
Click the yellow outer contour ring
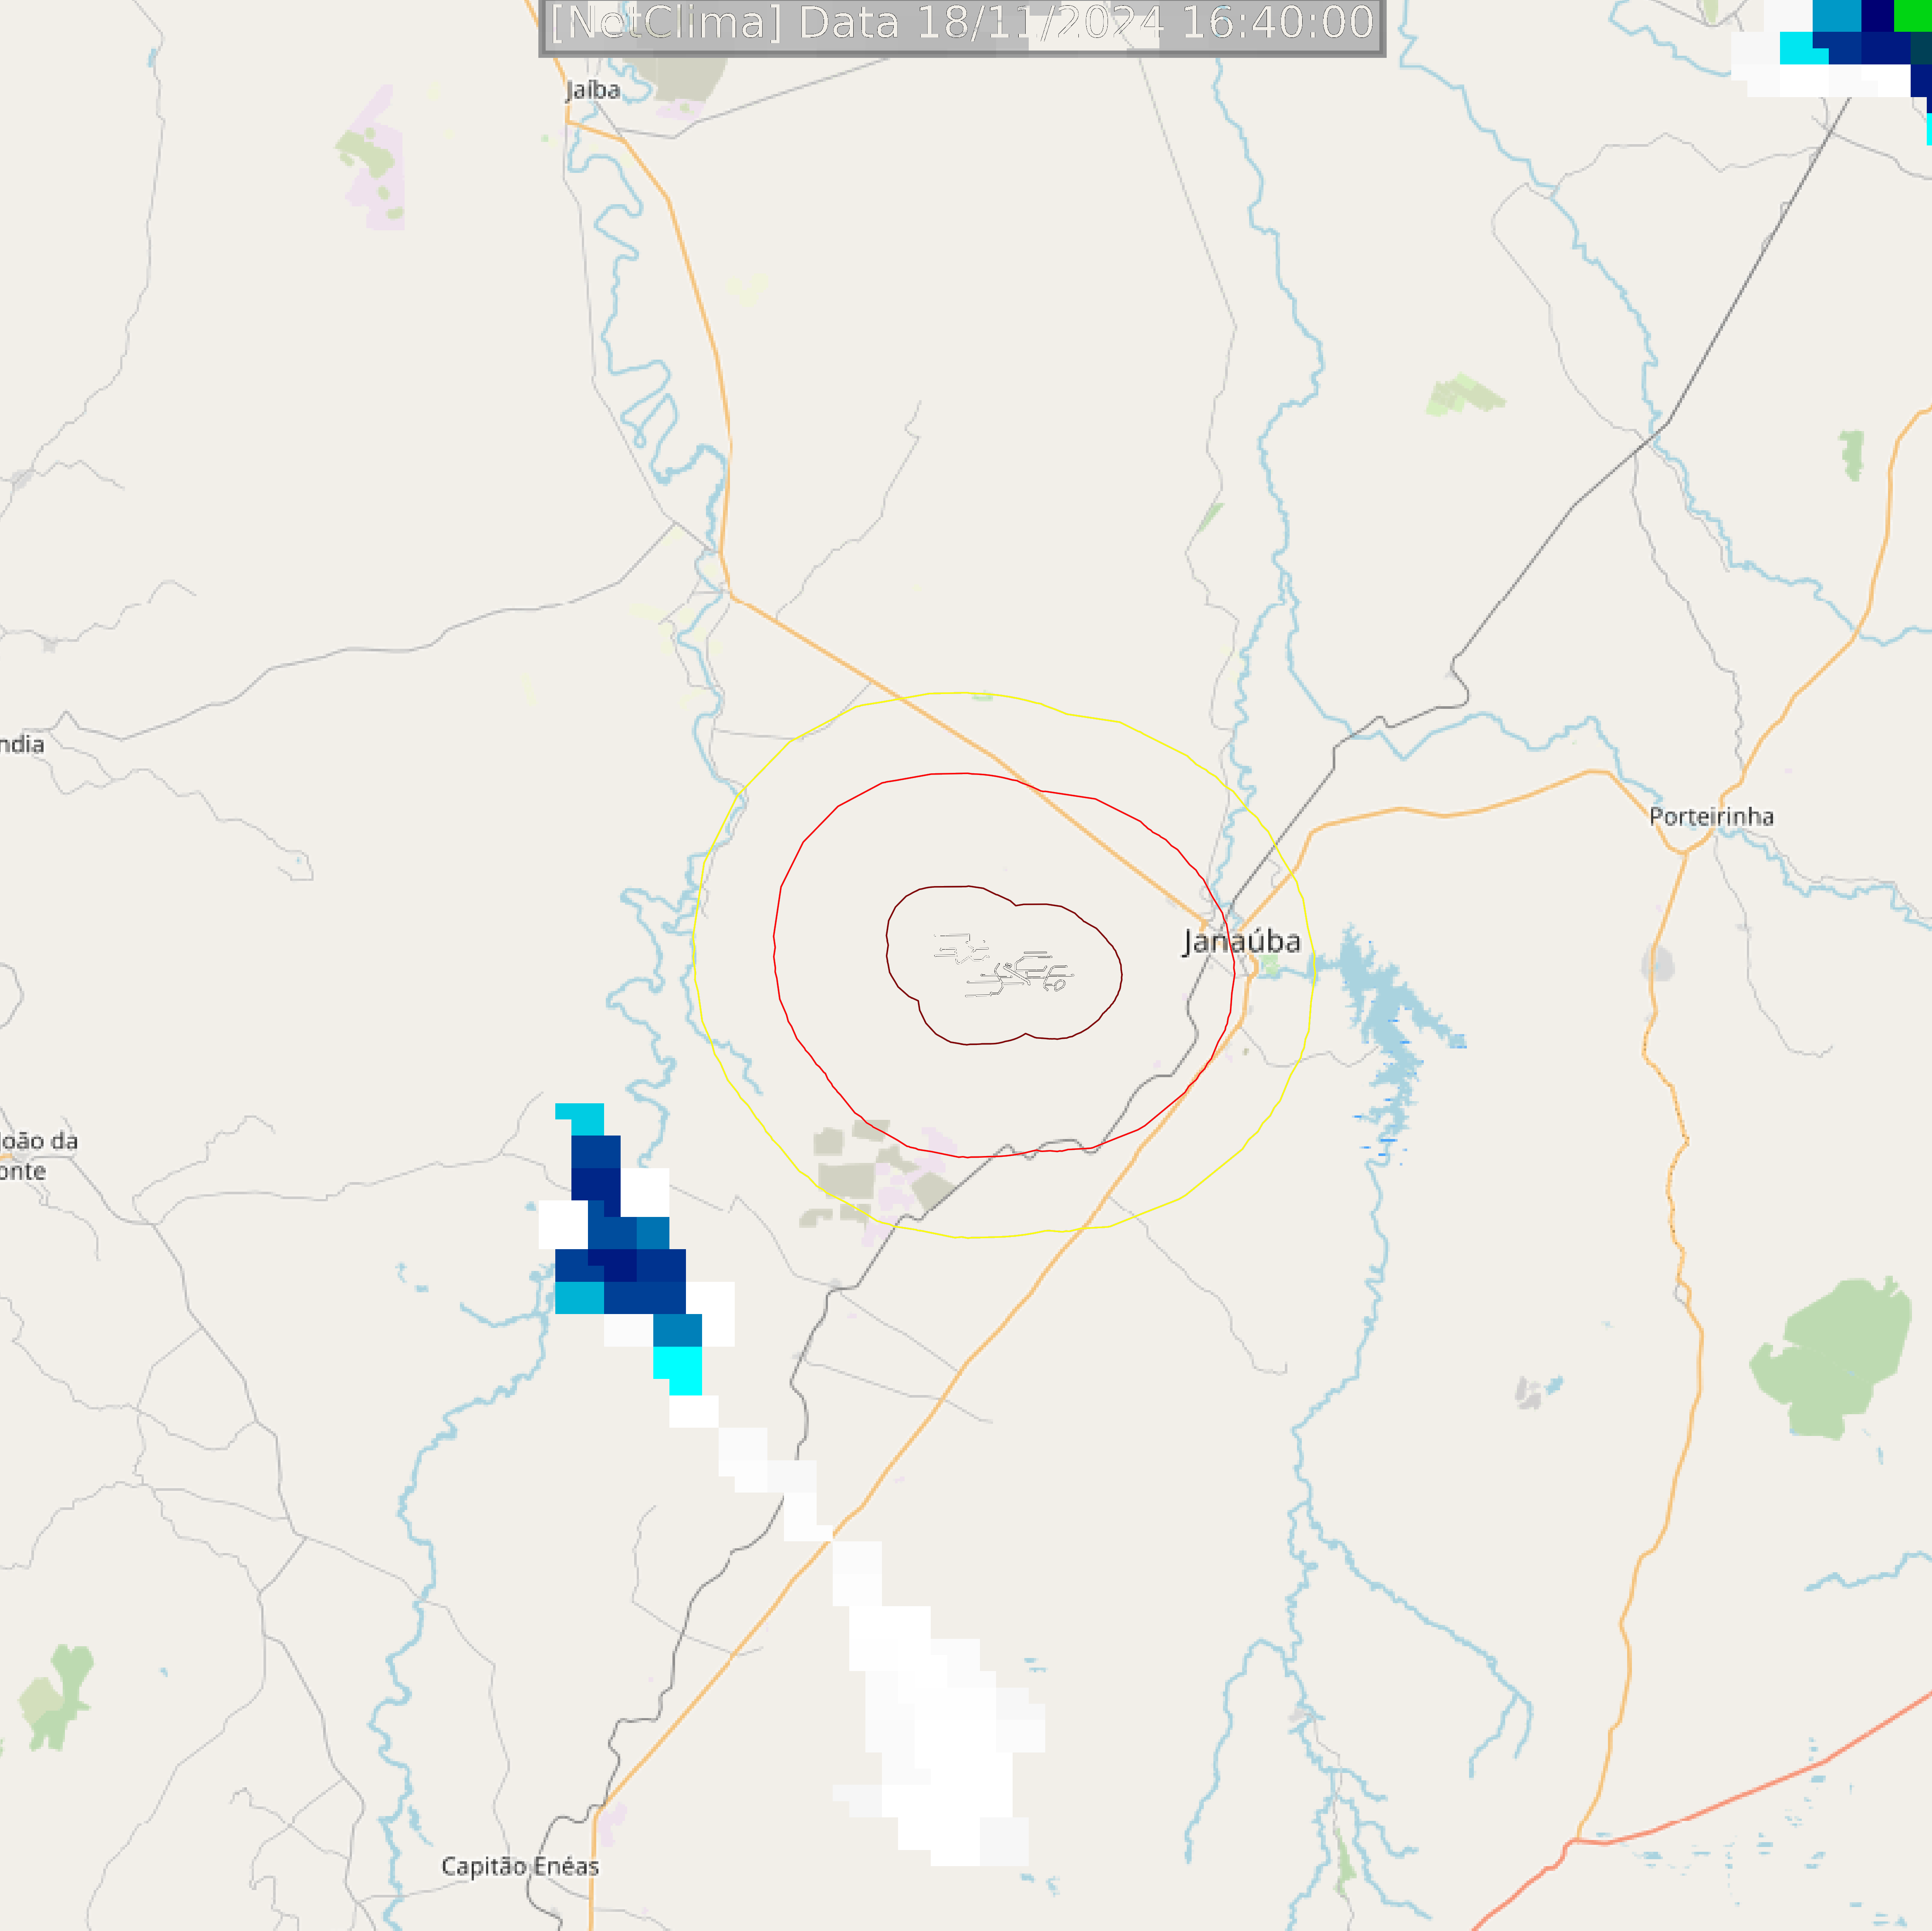pyautogui.click(x=693, y=950)
